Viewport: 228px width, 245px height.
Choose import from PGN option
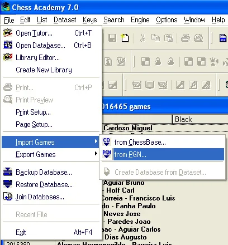(x=163, y=154)
